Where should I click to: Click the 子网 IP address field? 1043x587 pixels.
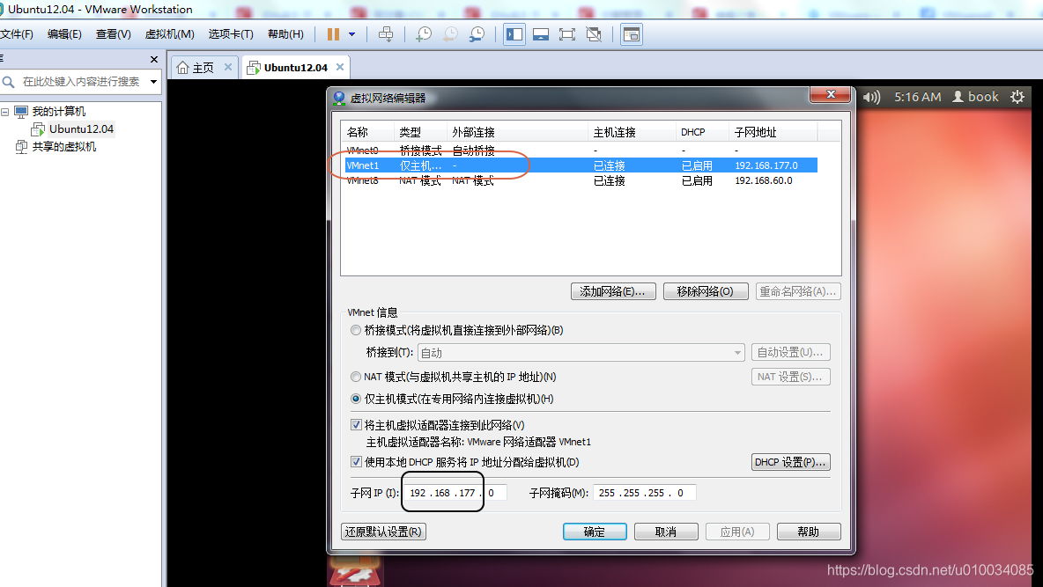tap(455, 493)
